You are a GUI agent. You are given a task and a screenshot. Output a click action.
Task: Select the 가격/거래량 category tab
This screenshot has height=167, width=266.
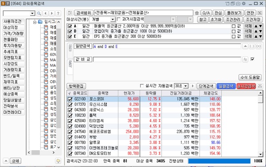[x=13, y=33]
